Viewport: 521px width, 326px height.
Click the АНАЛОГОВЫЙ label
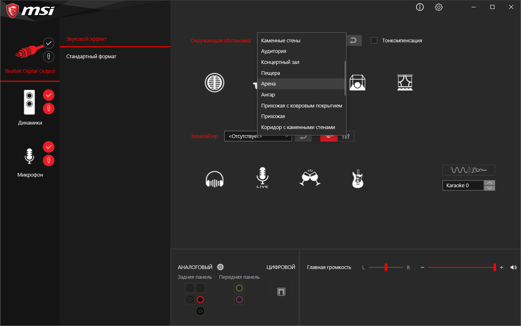click(x=195, y=267)
